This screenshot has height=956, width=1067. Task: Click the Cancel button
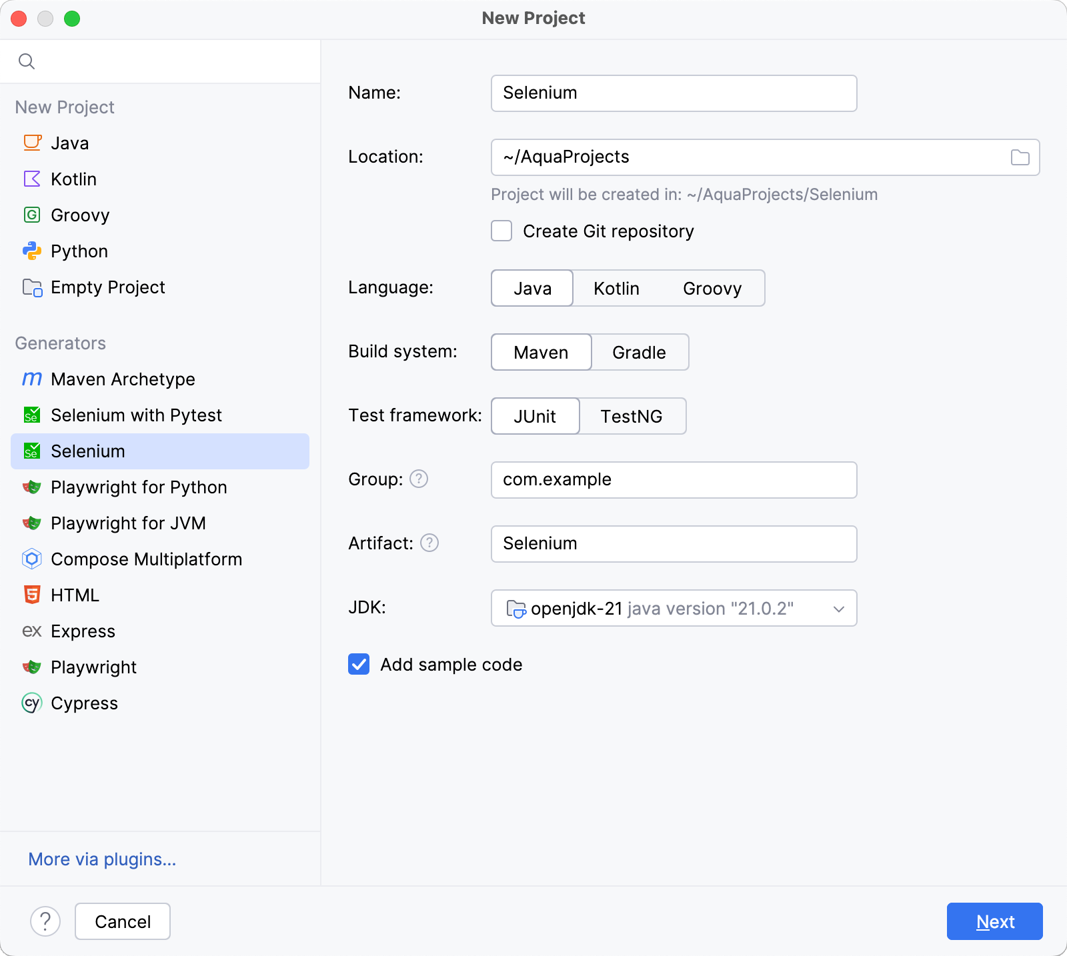click(123, 921)
